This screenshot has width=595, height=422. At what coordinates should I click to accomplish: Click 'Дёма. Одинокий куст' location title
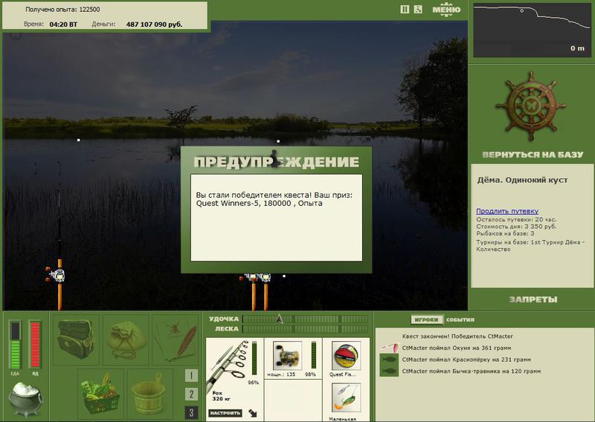522,180
